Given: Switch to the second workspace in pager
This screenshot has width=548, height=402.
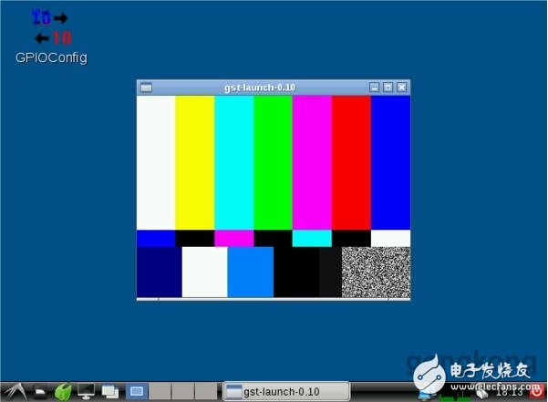Looking at the screenshot, I should [x=160, y=391].
